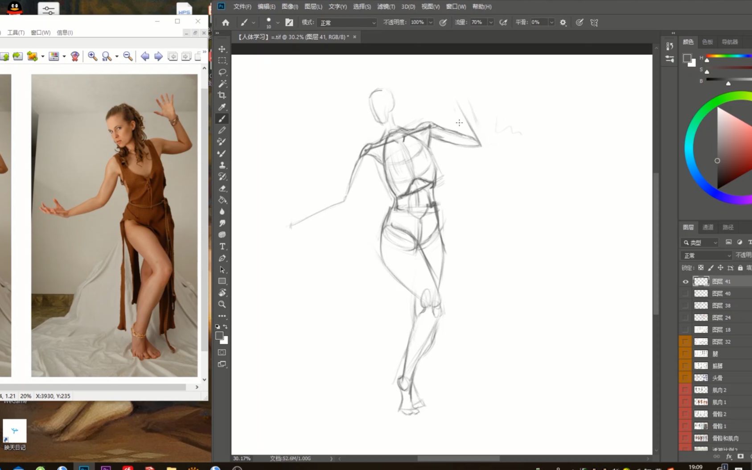Screen dimensions: 752x470
Task: Show layer 图层 38 visibility box
Action: pyautogui.click(x=686, y=305)
